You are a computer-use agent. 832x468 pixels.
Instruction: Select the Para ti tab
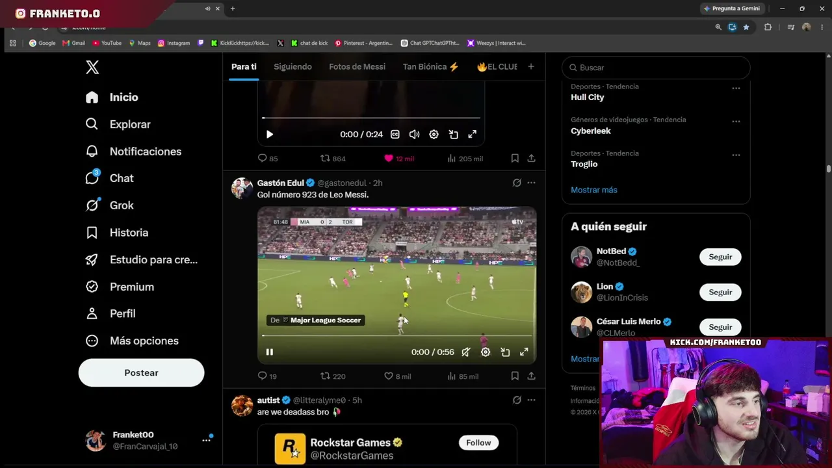[x=244, y=66]
